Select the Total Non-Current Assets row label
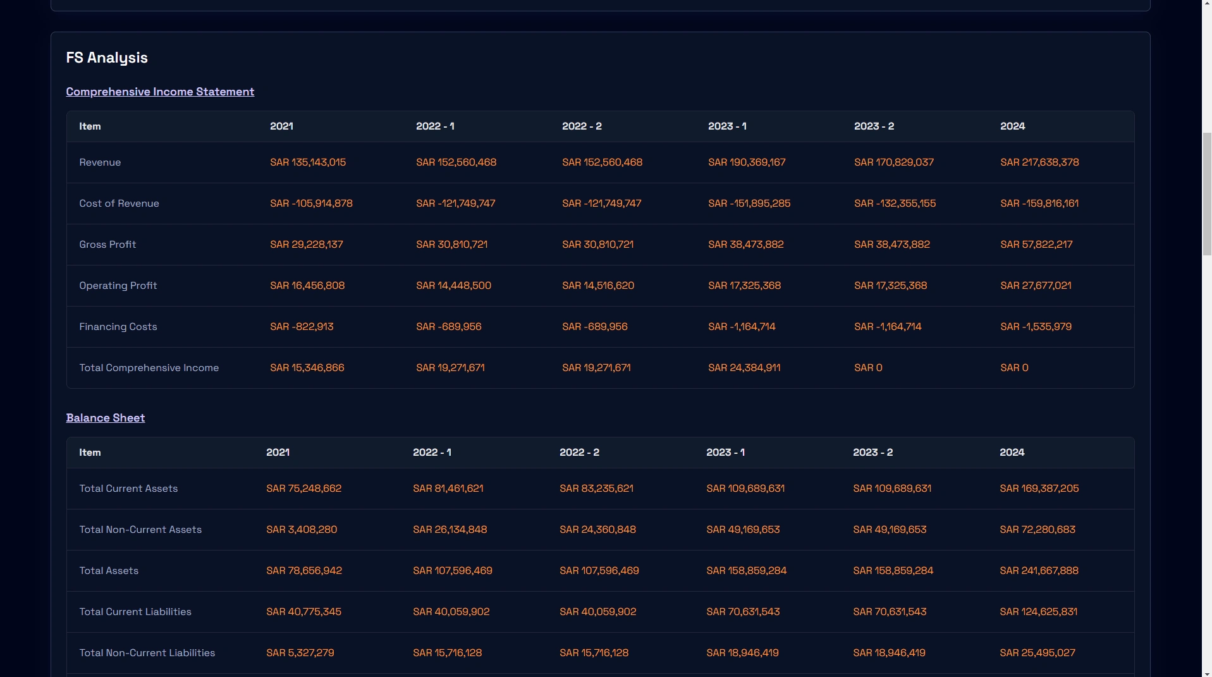This screenshot has height=677, width=1212. point(140,530)
